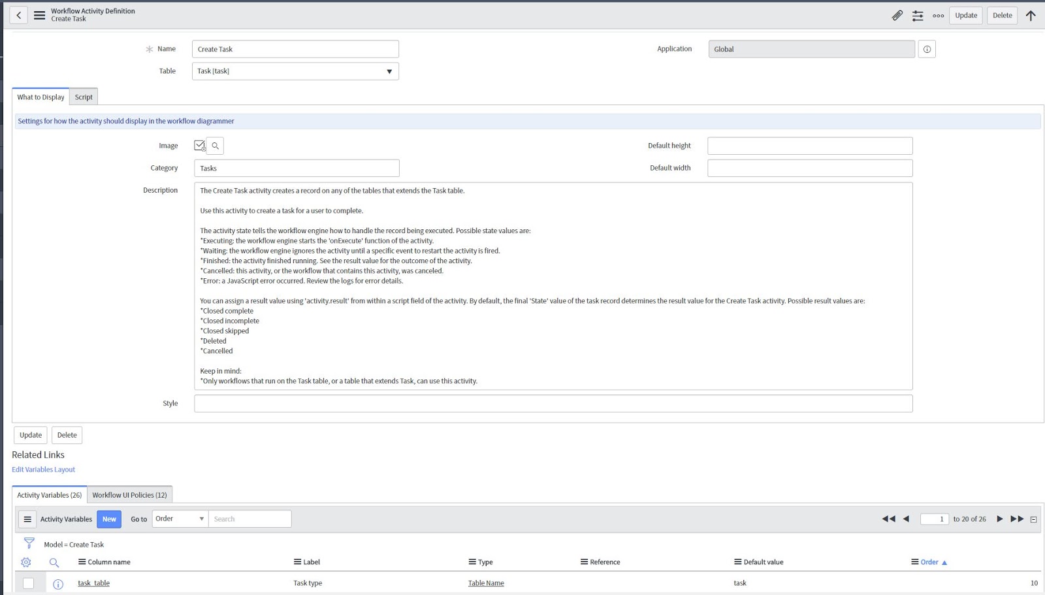Image resolution: width=1045 pixels, height=595 pixels.
Task: Expand the Table dropdown showing Task [task]
Action: point(389,71)
